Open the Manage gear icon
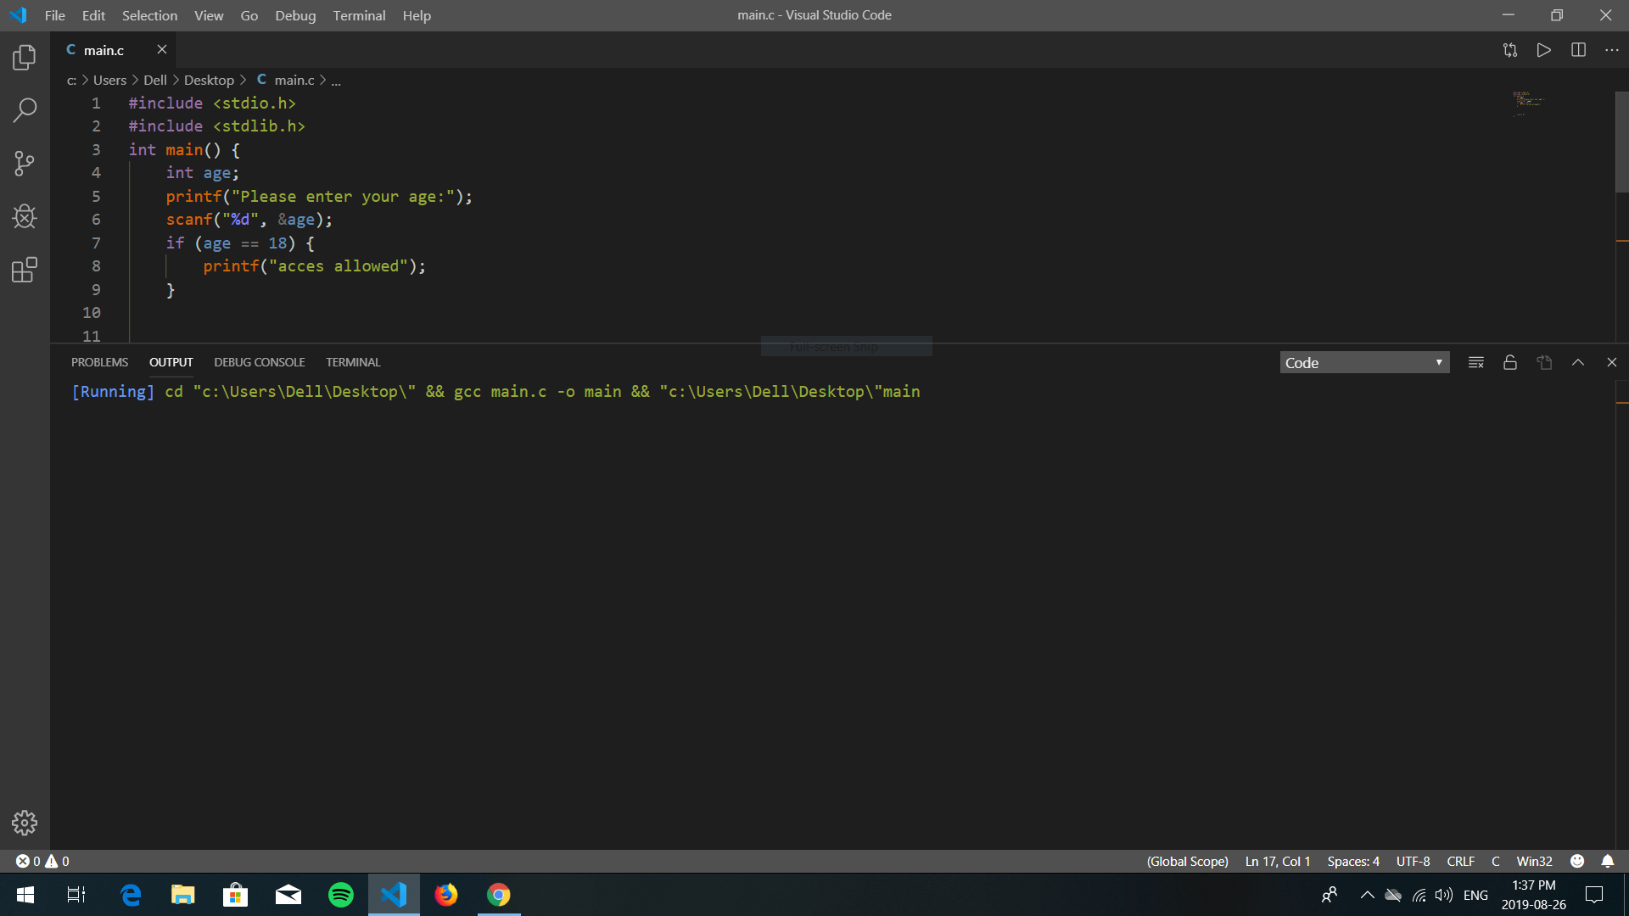Viewport: 1629px width, 916px height. click(25, 822)
